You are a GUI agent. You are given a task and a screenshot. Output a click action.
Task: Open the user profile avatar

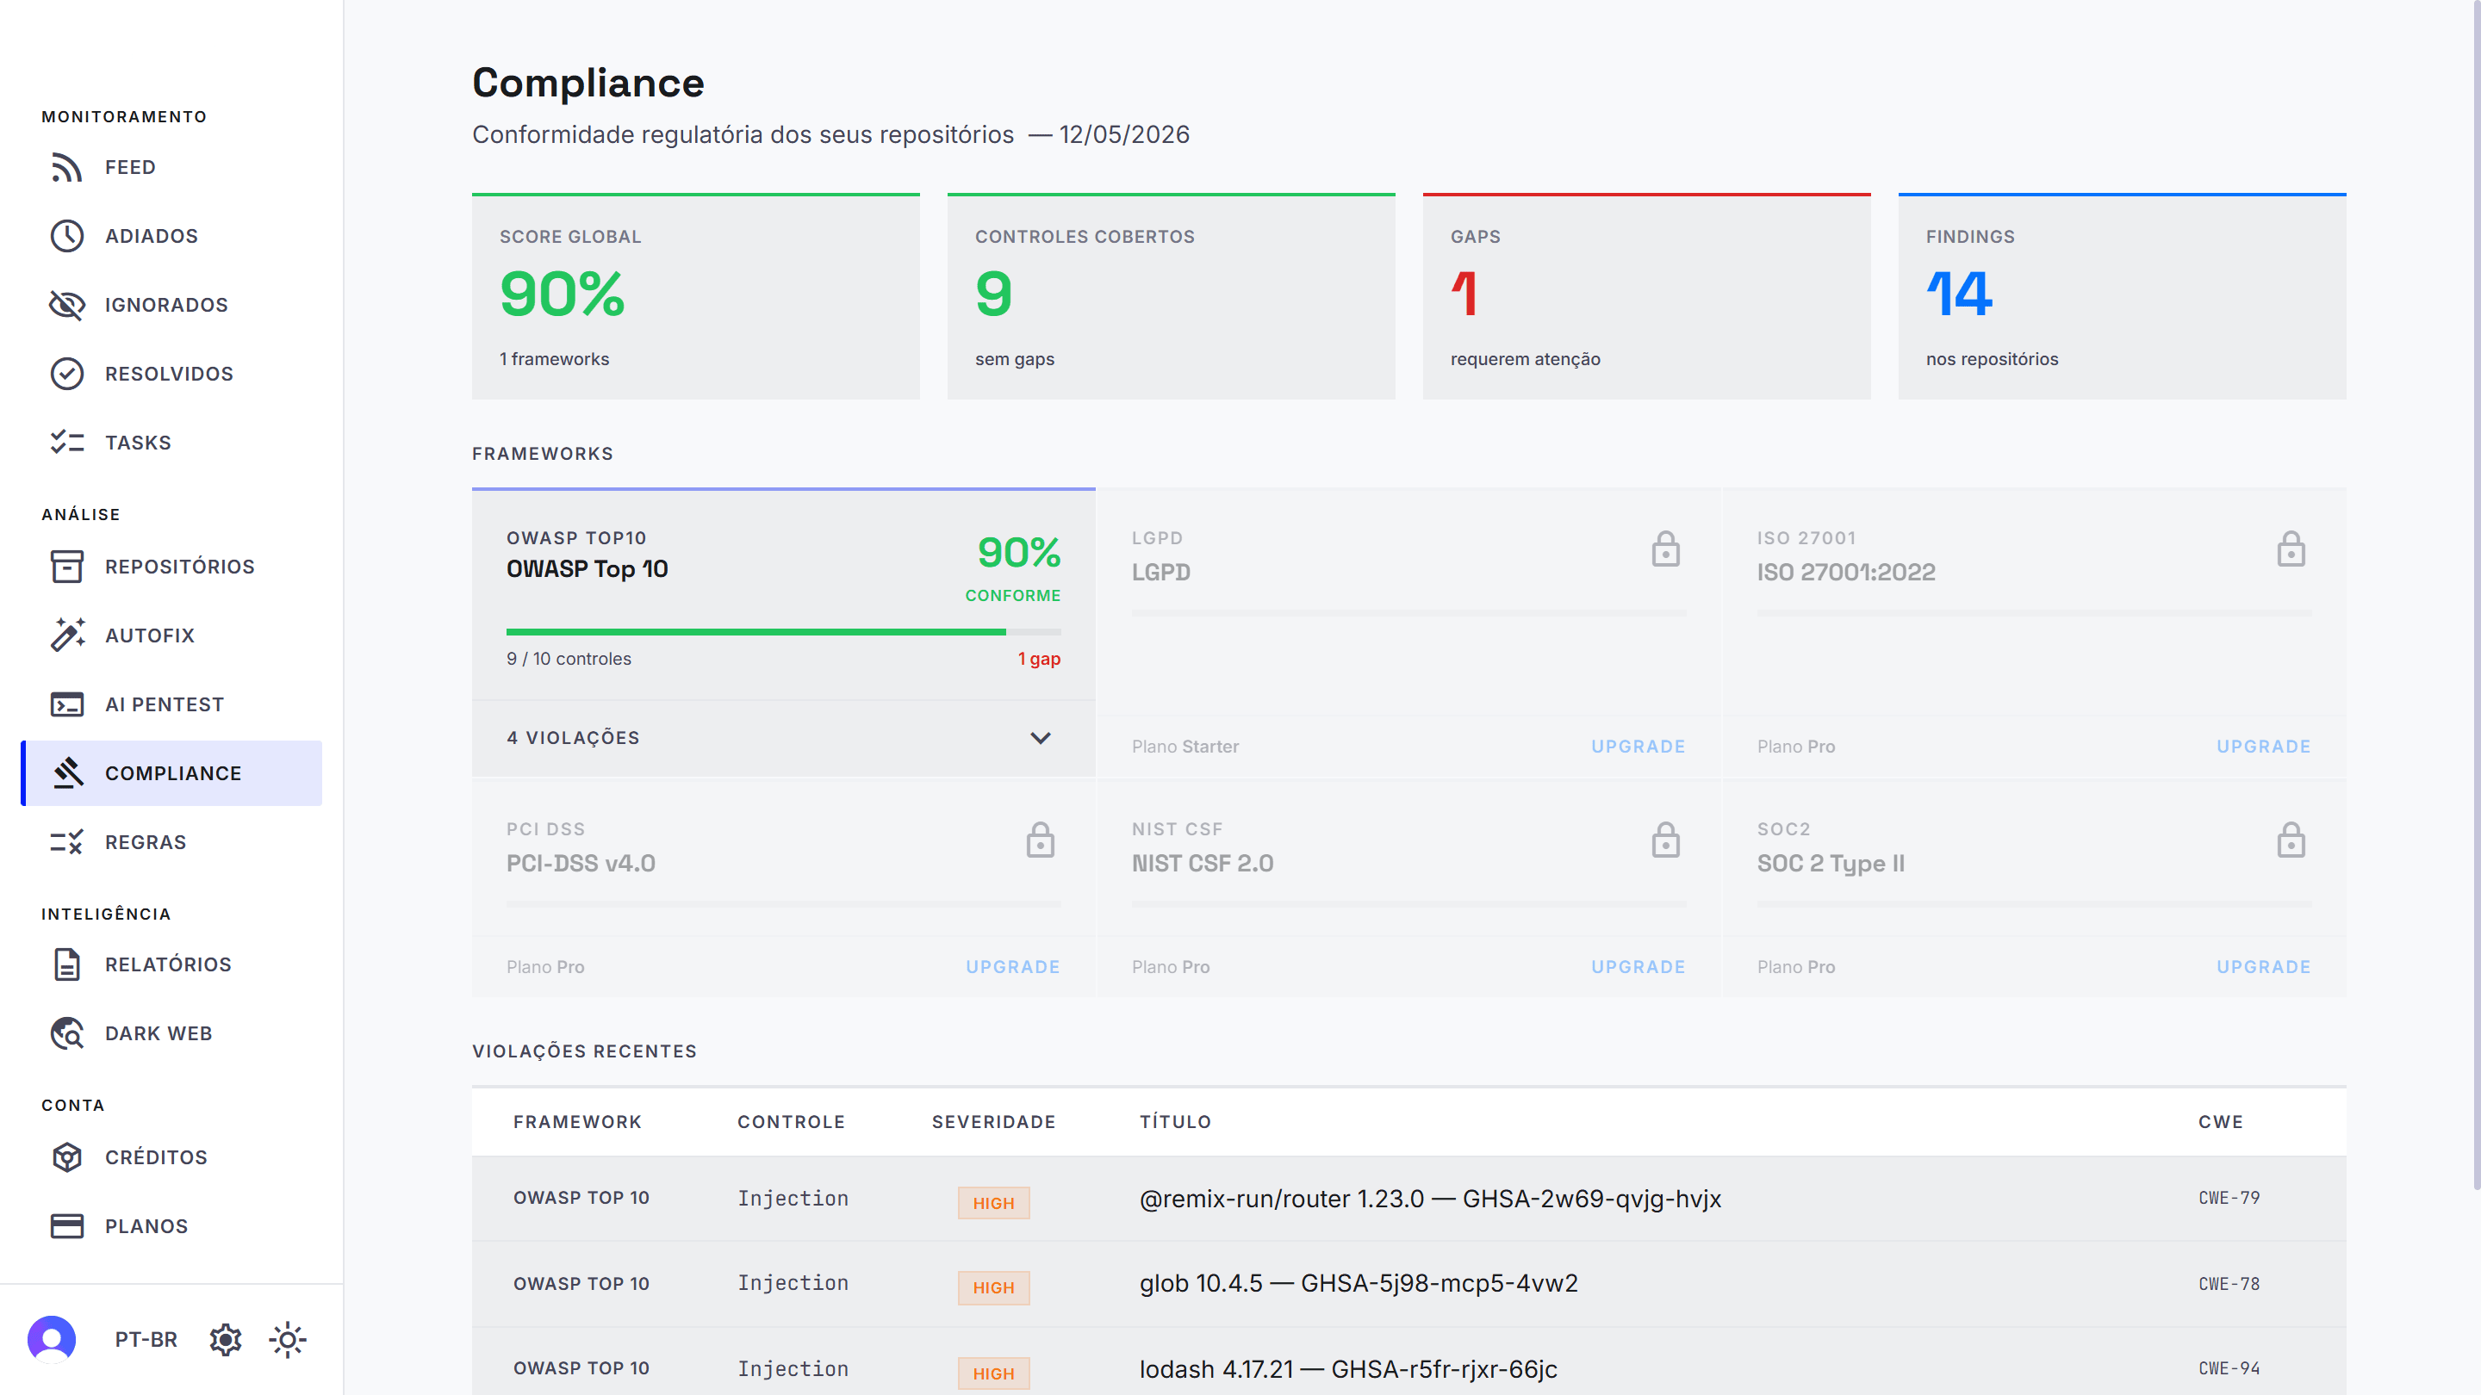tap(52, 1339)
